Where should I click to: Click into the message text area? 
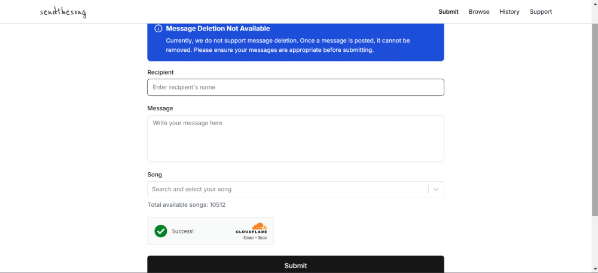(x=295, y=138)
